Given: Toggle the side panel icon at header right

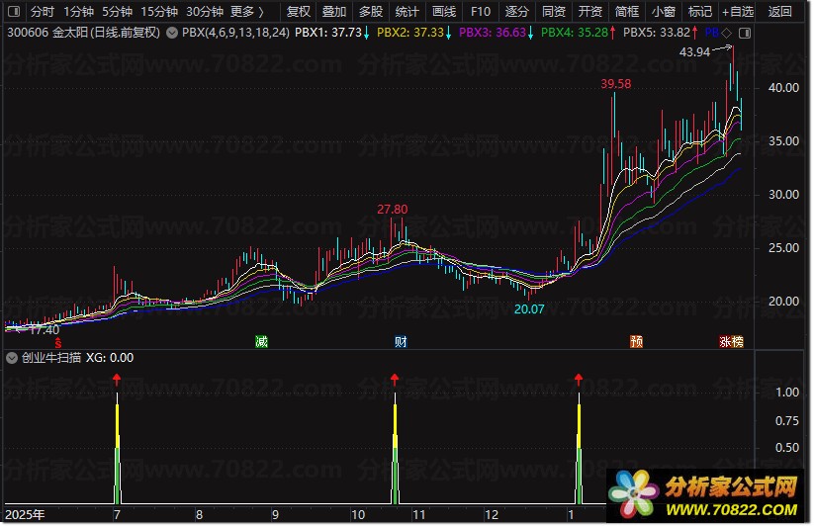Looking at the screenshot, I should [745, 33].
